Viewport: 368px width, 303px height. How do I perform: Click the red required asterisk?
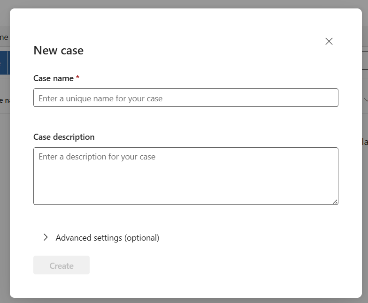[x=77, y=78]
